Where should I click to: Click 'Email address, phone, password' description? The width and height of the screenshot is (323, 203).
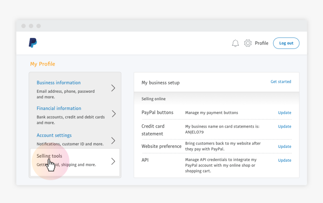pos(65,94)
